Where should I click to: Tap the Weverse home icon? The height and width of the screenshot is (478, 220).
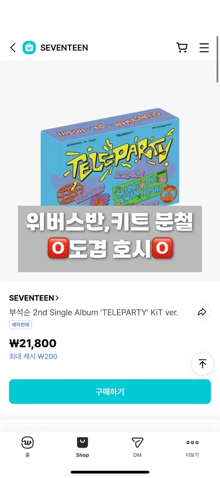(x=27, y=443)
